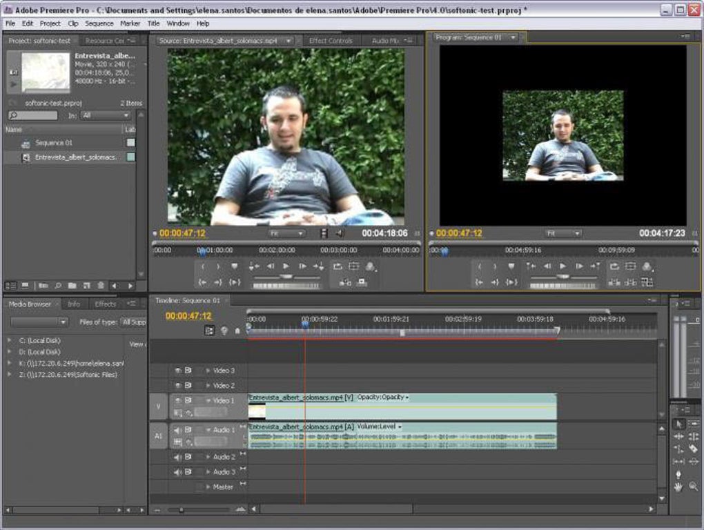Image resolution: width=704 pixels, height=530 pixels.
Task: Select the Zoom magnifier tool
Action: click(x=693, y=487)
